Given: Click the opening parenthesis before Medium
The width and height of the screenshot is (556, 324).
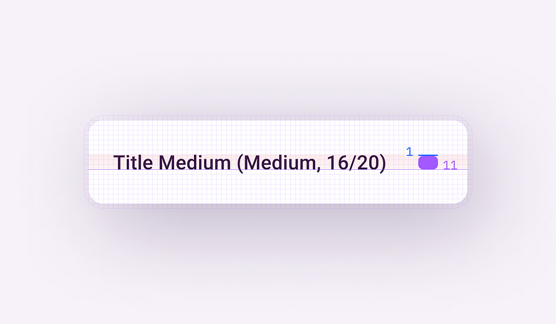Looking at the screenshot, I should tap(240, 164).
